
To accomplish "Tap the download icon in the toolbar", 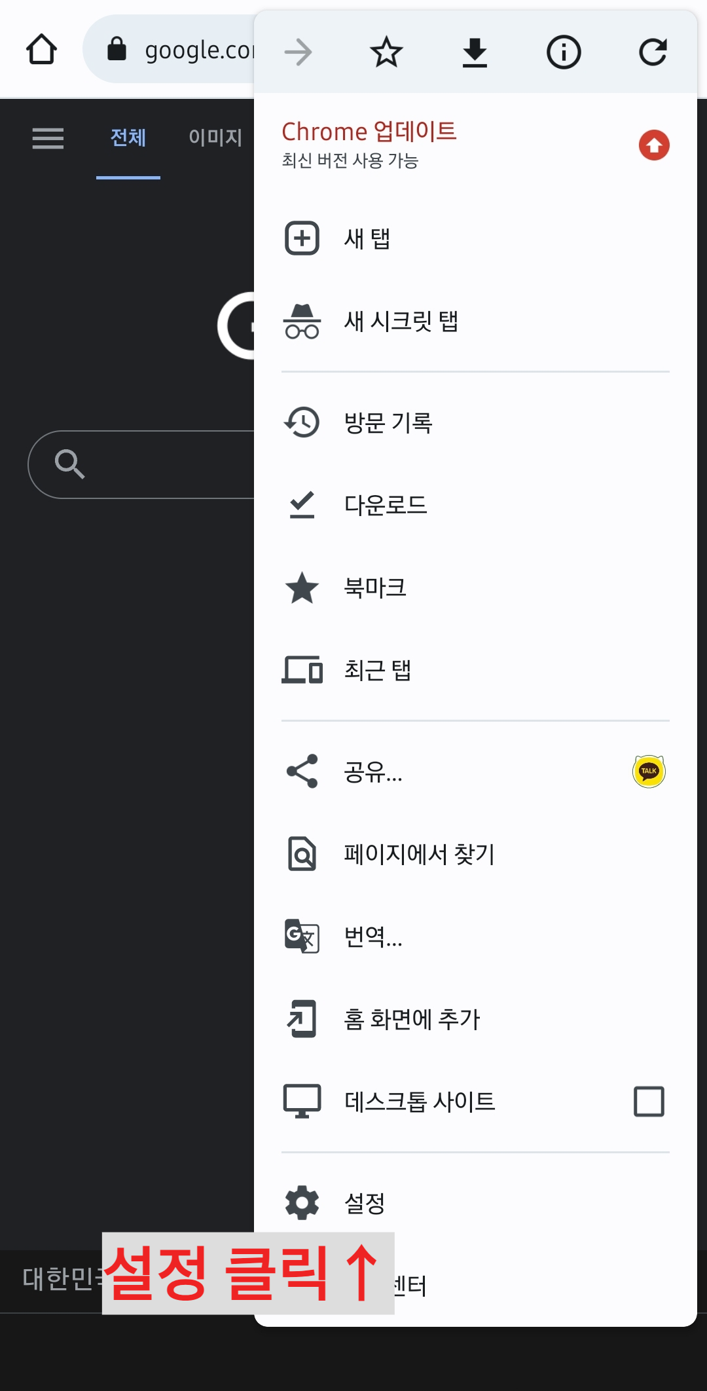I will coord(475,52).
